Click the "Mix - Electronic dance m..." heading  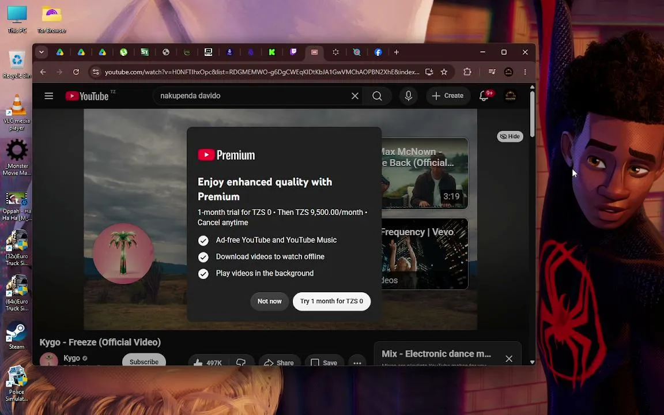tap(436, 354)
